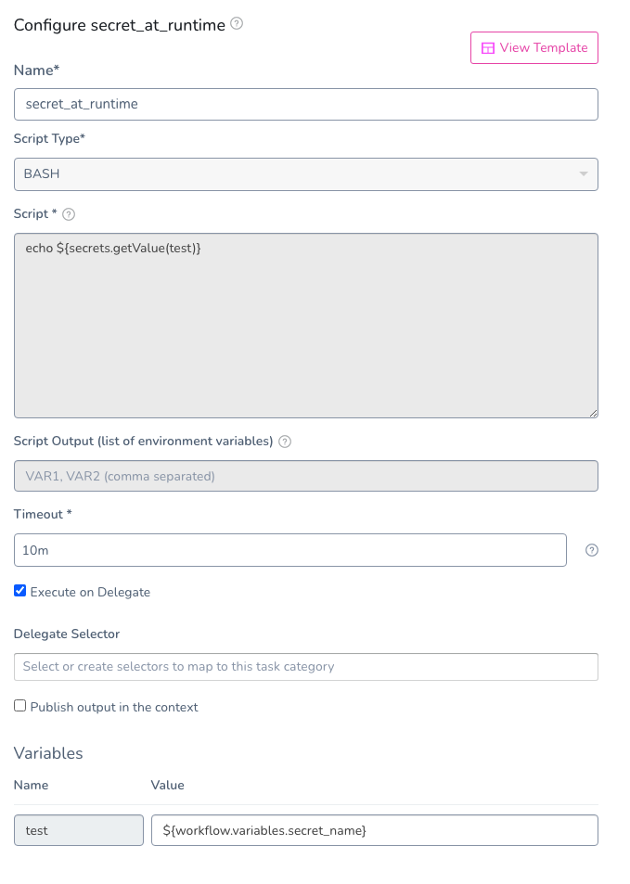Click the View Template button
This screenshot has height=884, width=630.
(x=534, y=48)
